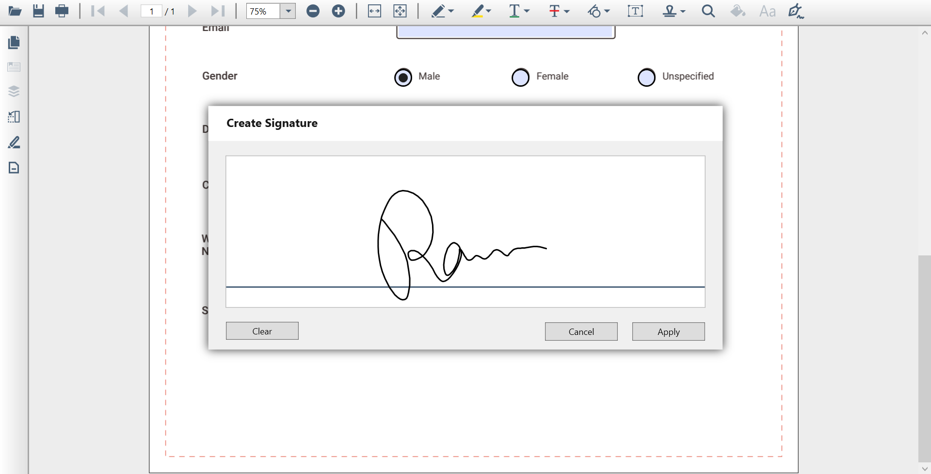
Task: Click the Create Signature dialog title
Action: (x=272, y=123)
